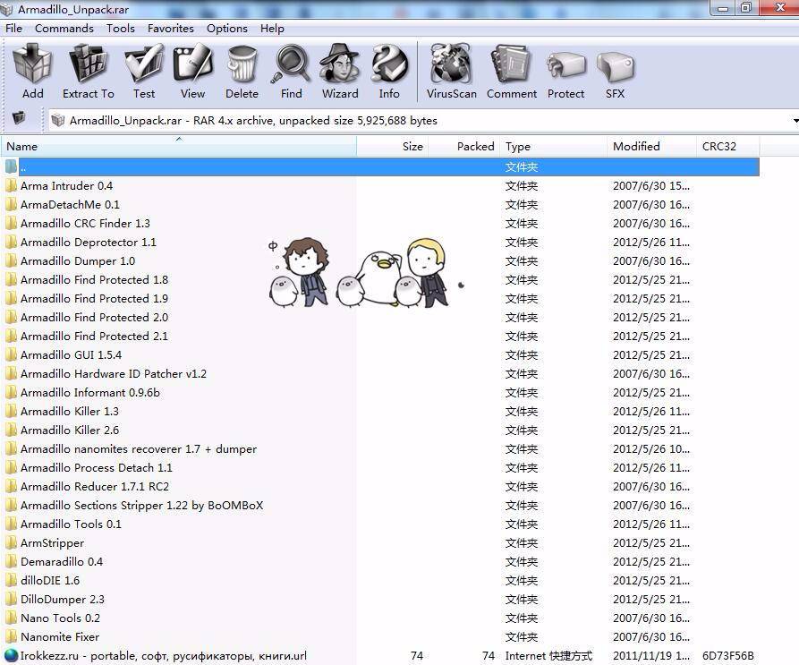This screenshot has height=665, width=799.
Task: Click the ArmStripper folder icon
Action: [x=12, y=542]
